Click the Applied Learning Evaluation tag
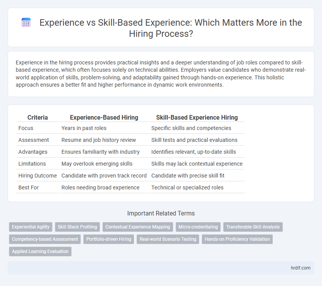Image resolution: width=322 pixels, height=286 pixels. click(x=40, y=251)
